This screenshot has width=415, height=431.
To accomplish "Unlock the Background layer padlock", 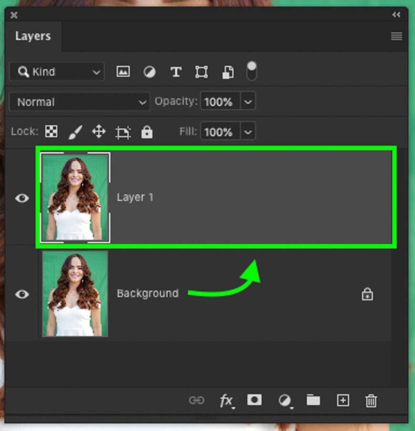I will tap(367, 294).
